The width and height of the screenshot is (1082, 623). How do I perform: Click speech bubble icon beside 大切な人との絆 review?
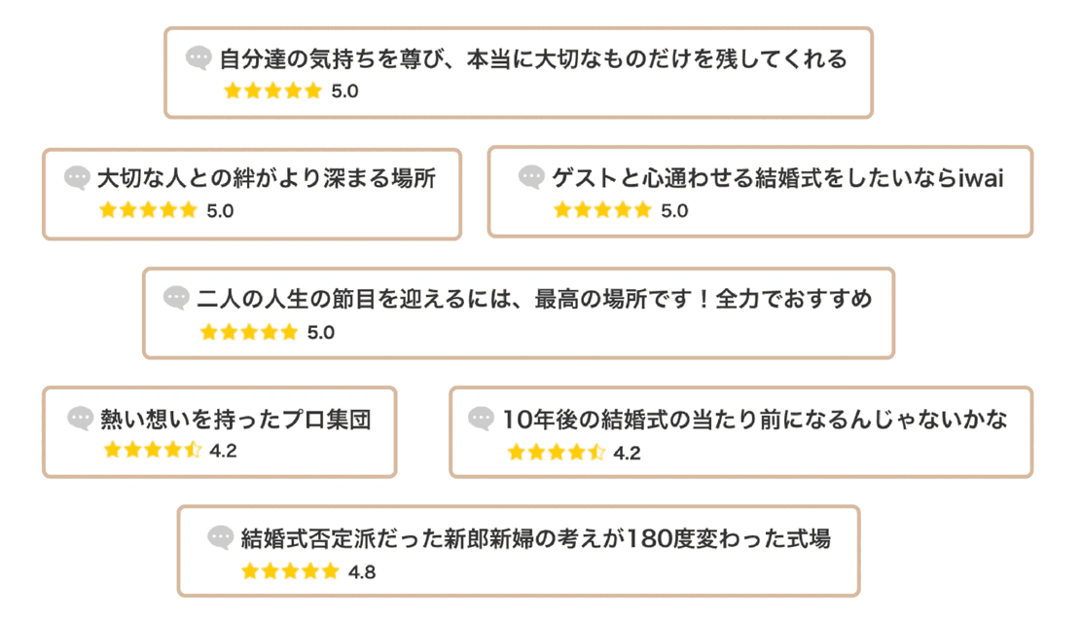click(77, 177)
